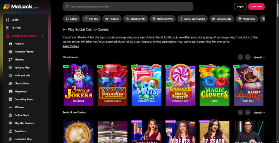
Task: Open the Social Live Casino top tab
Action: [193, 19]
